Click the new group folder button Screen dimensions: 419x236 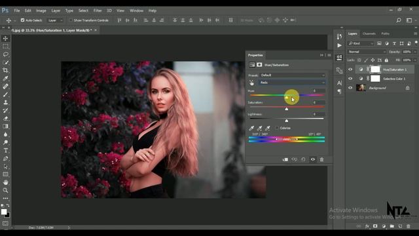(392, 226)
